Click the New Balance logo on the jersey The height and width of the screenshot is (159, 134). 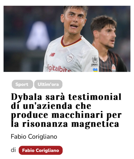click(x=52, y=55)
